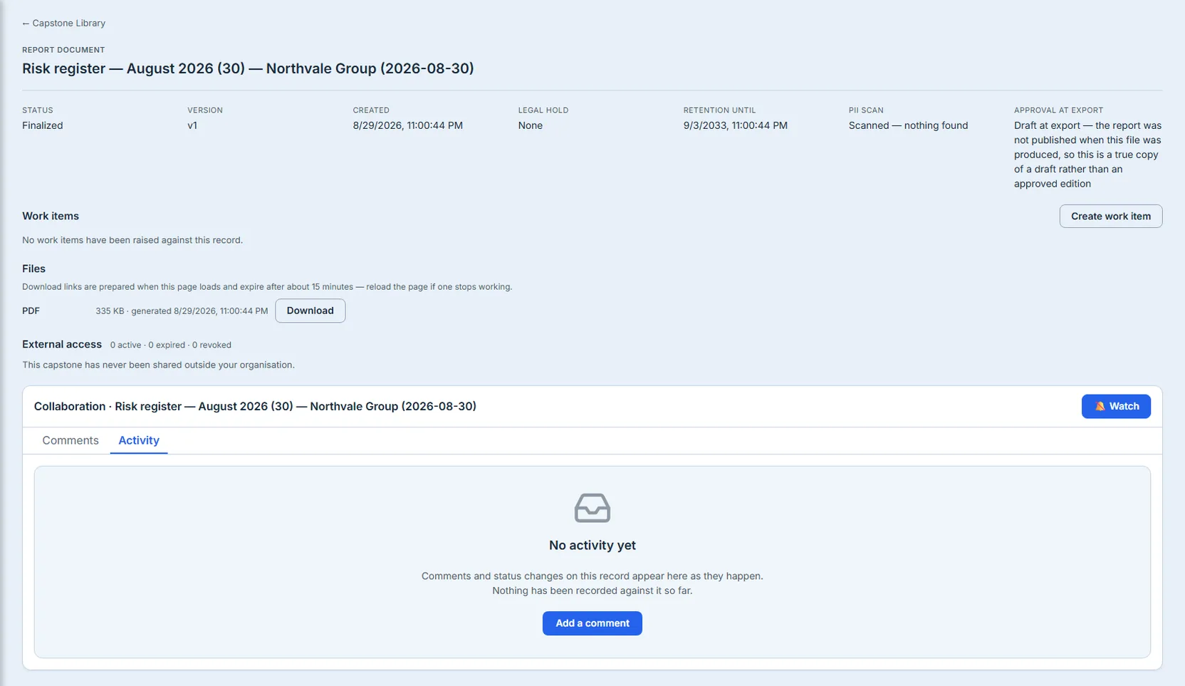Click the 'Draft at export' approval note
Screen dimensions: 1185x686
[1087, 155]
